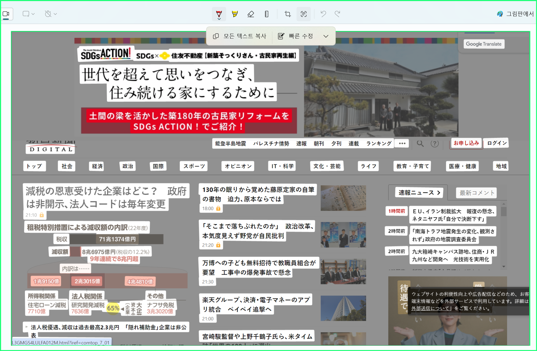Open the 連載 link

pyautogui.click(x=353, y=144)
